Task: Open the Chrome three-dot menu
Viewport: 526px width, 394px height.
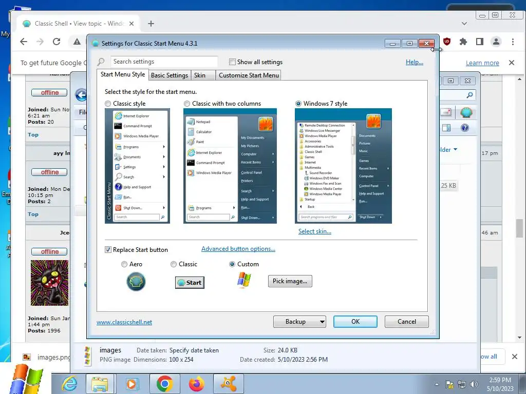Action: pos(513,42)
